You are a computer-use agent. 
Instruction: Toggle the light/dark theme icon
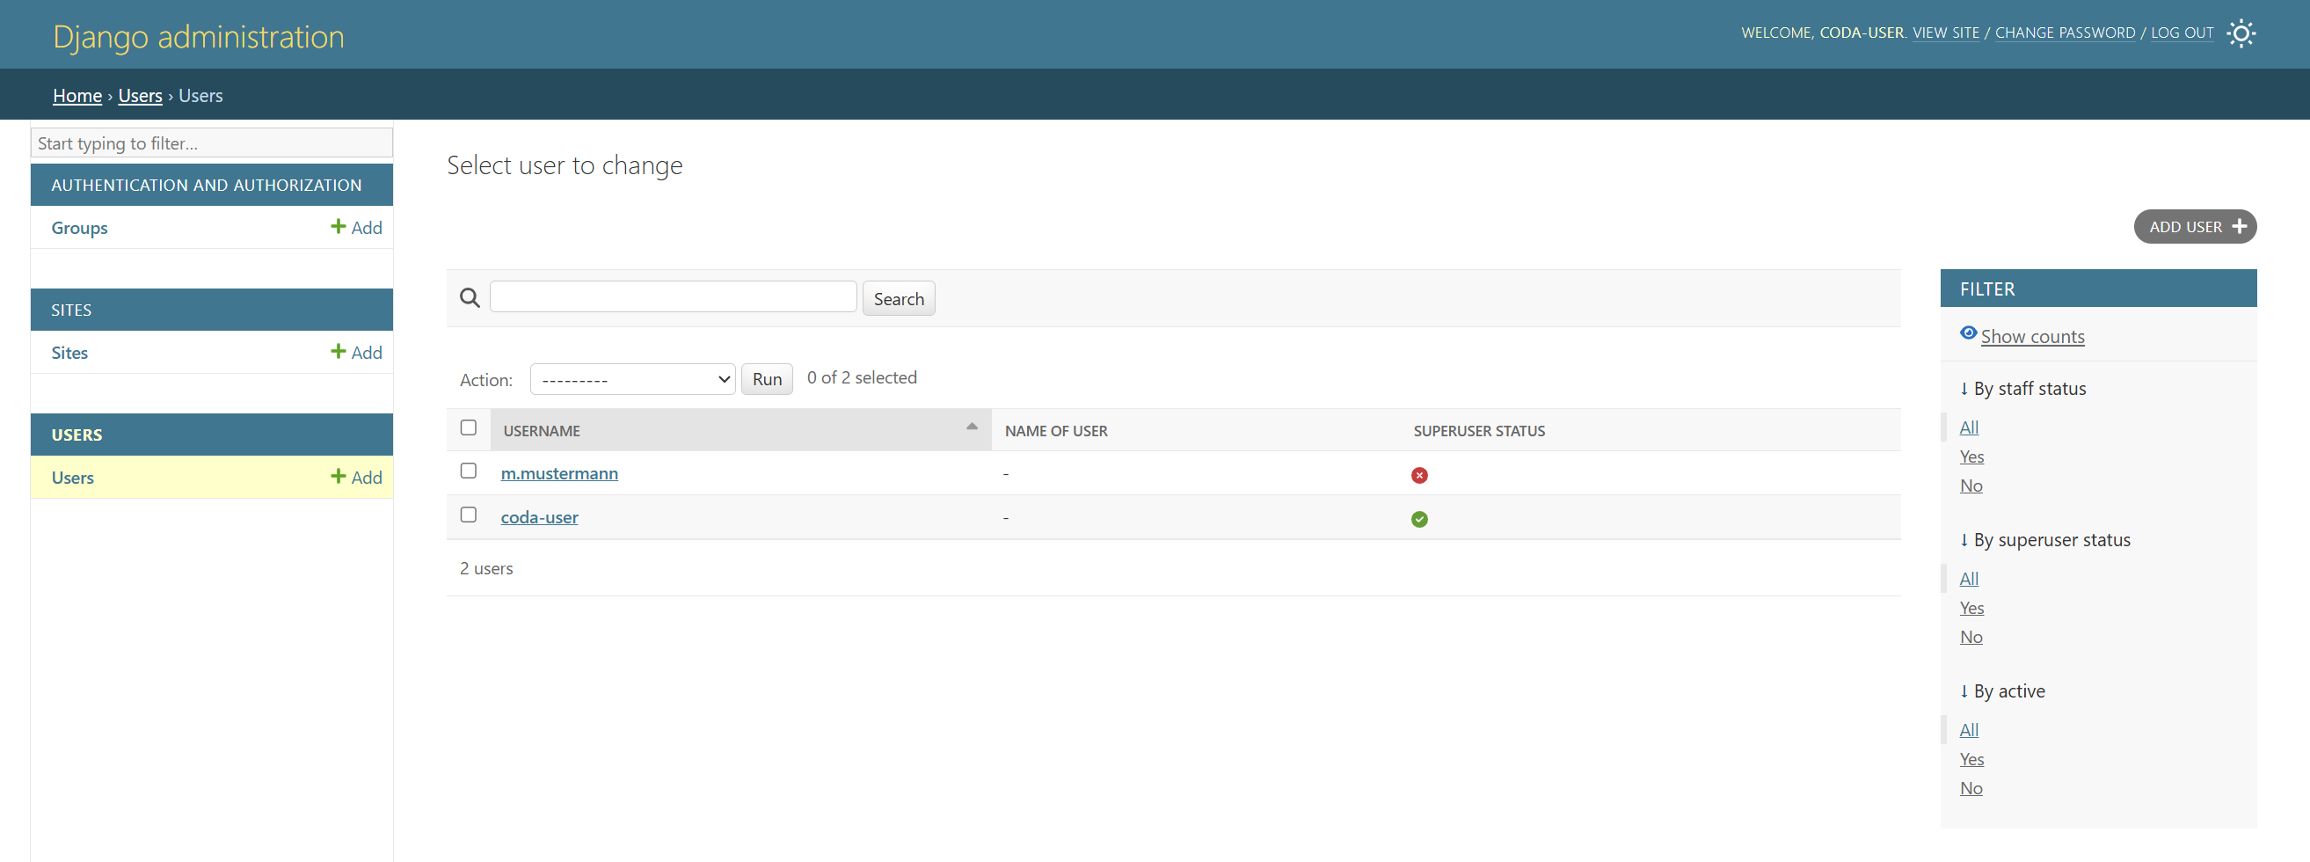[2240, 33]
